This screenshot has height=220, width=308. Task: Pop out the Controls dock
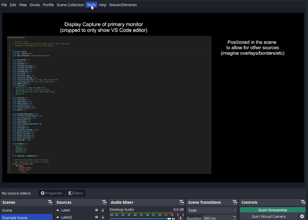coord(303,202)
